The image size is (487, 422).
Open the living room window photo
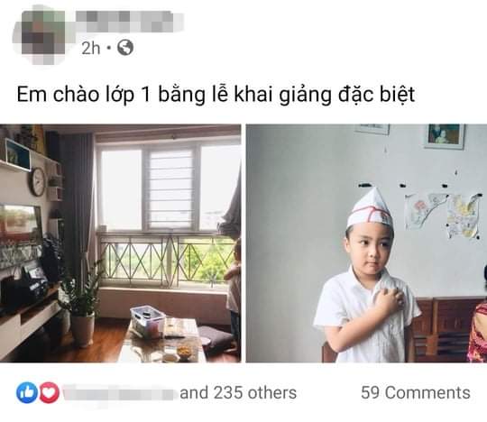(120, 243)
